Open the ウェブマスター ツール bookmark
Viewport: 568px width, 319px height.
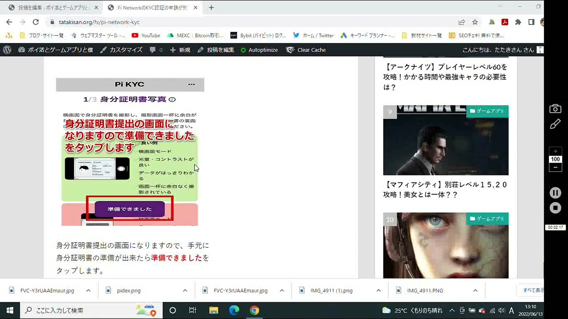click(98, 35)
